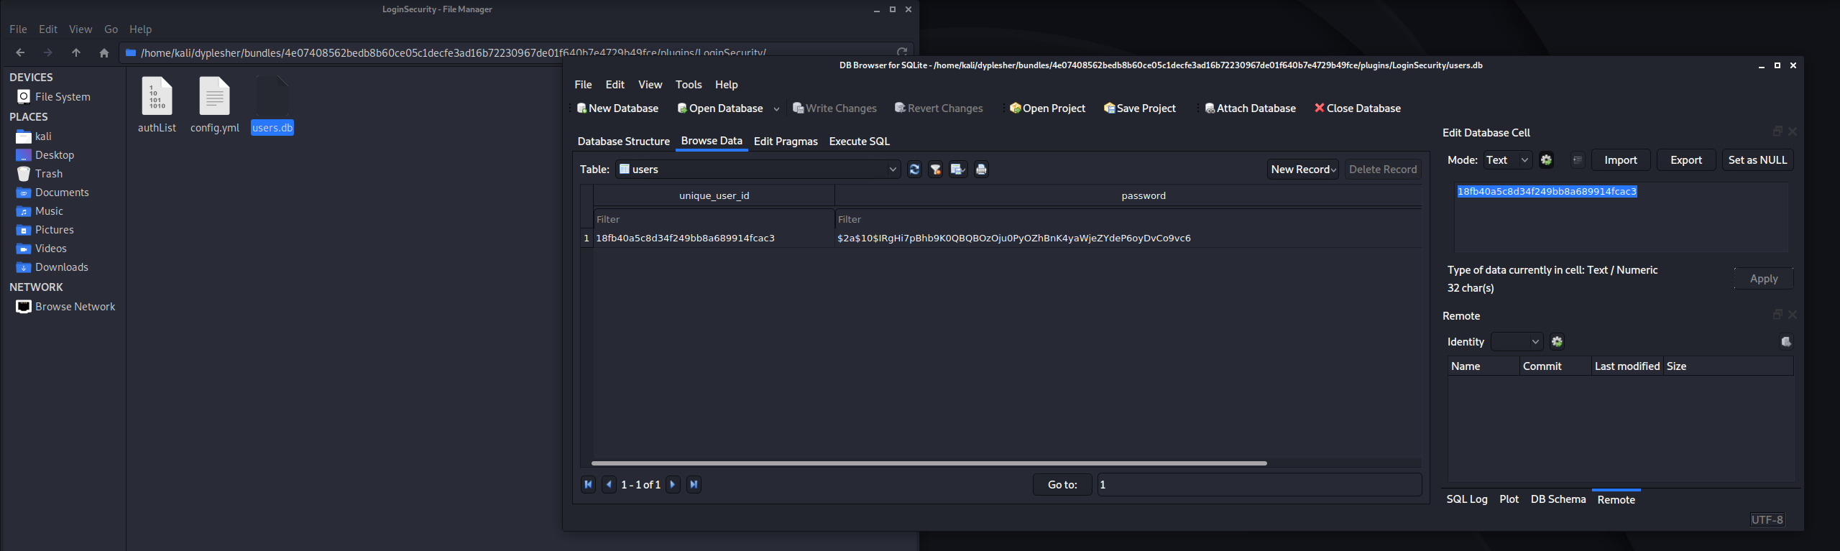Screen dimensions: 1840x551
Task: Go to home folder in File Manager
Action: coord(104,52)
